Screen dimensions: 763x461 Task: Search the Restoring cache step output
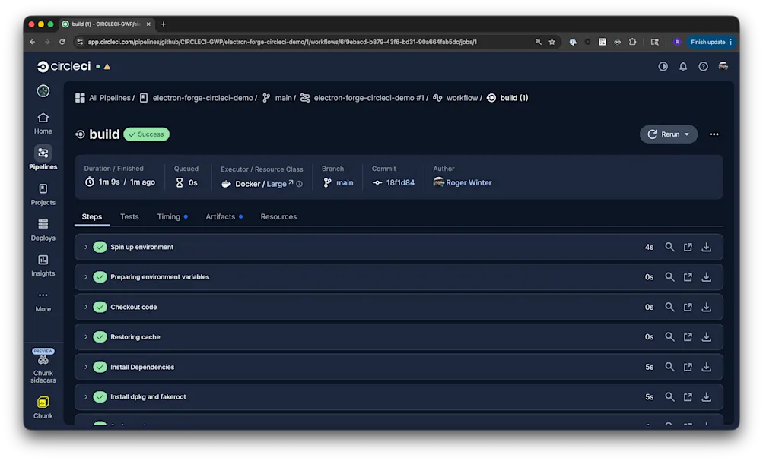(669, 336)
